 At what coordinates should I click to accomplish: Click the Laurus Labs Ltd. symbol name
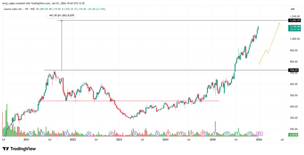tap(13, 9)
